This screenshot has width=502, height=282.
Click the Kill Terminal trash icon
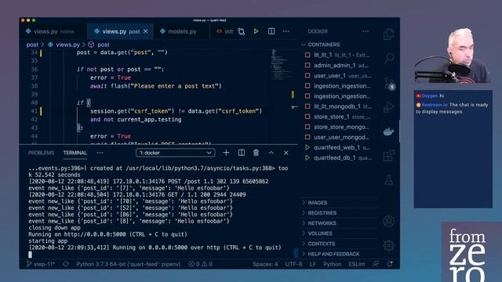pyautogui.click(x=256, y=153)
